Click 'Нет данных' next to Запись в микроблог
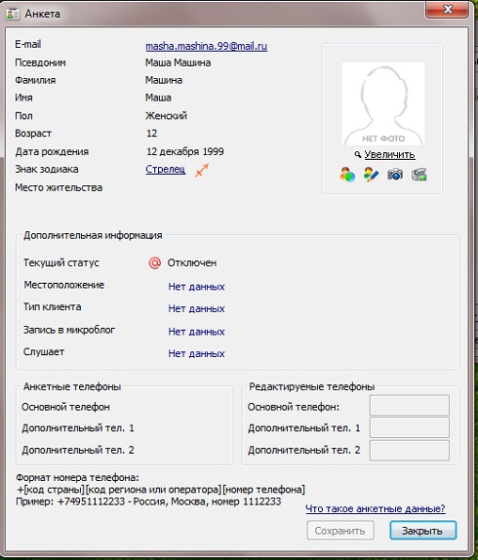The height and width of the screenshot is (560, 478). (196, 332)
